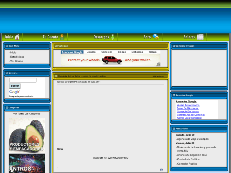
Task: Click into the Google search text field
Action: [23, 80]
